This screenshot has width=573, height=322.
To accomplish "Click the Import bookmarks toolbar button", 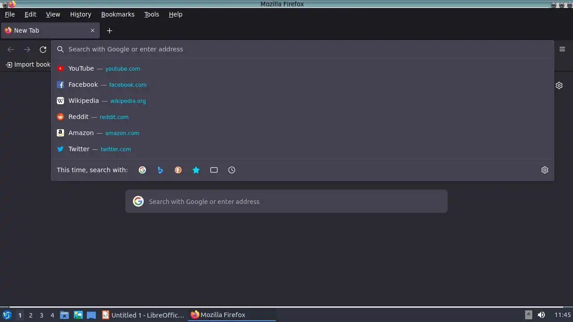I will [x=28, y=64].
